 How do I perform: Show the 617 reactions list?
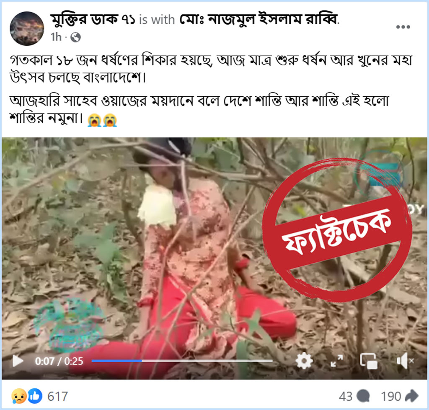coord(57,396)
